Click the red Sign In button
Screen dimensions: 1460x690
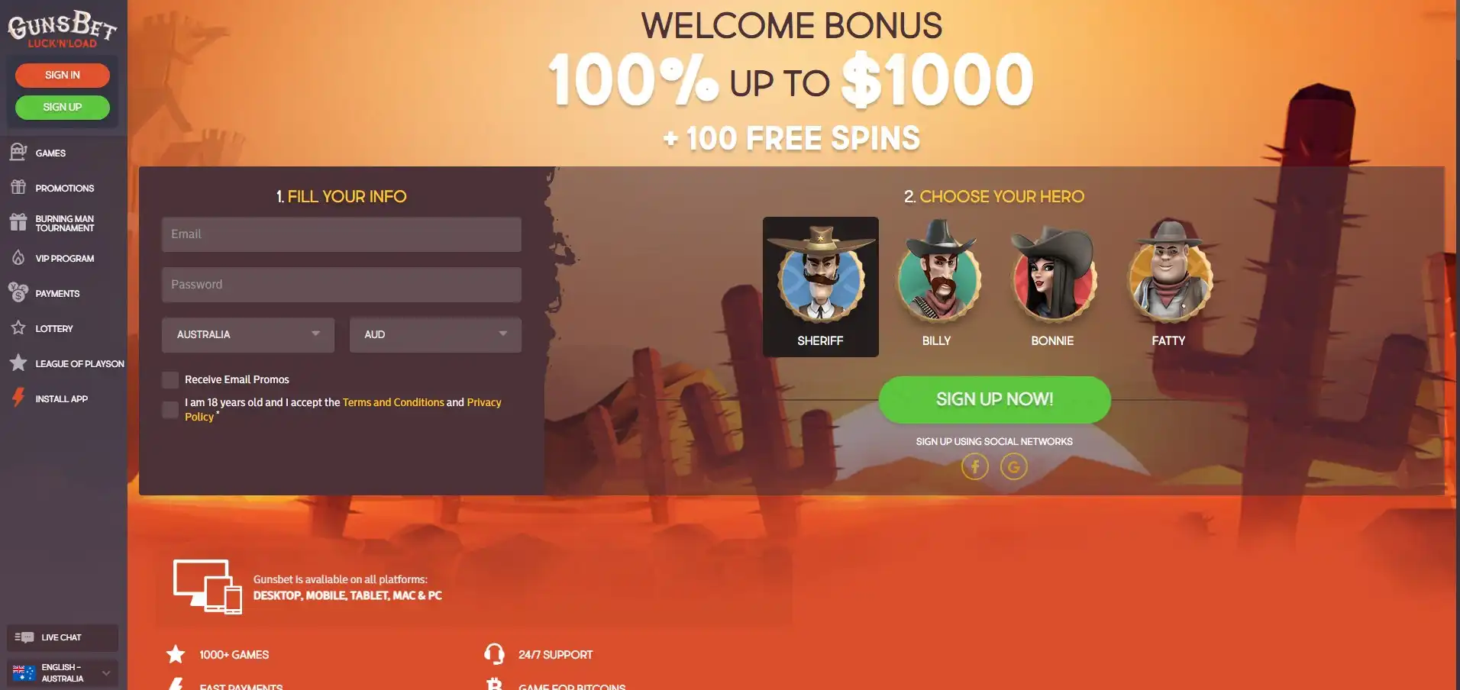coord(63,75)
